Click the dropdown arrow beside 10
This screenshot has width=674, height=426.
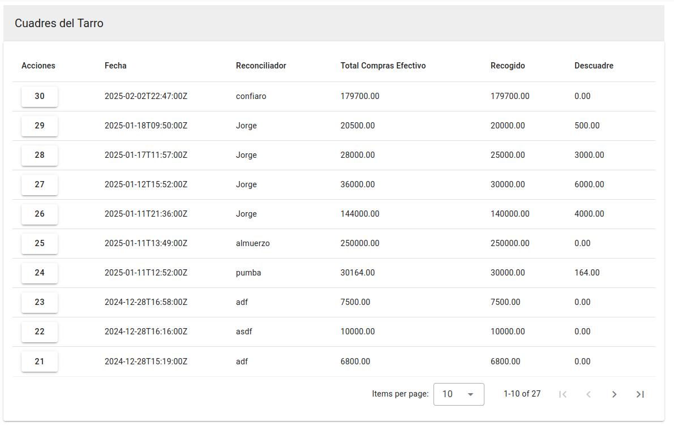click(470, 394)
